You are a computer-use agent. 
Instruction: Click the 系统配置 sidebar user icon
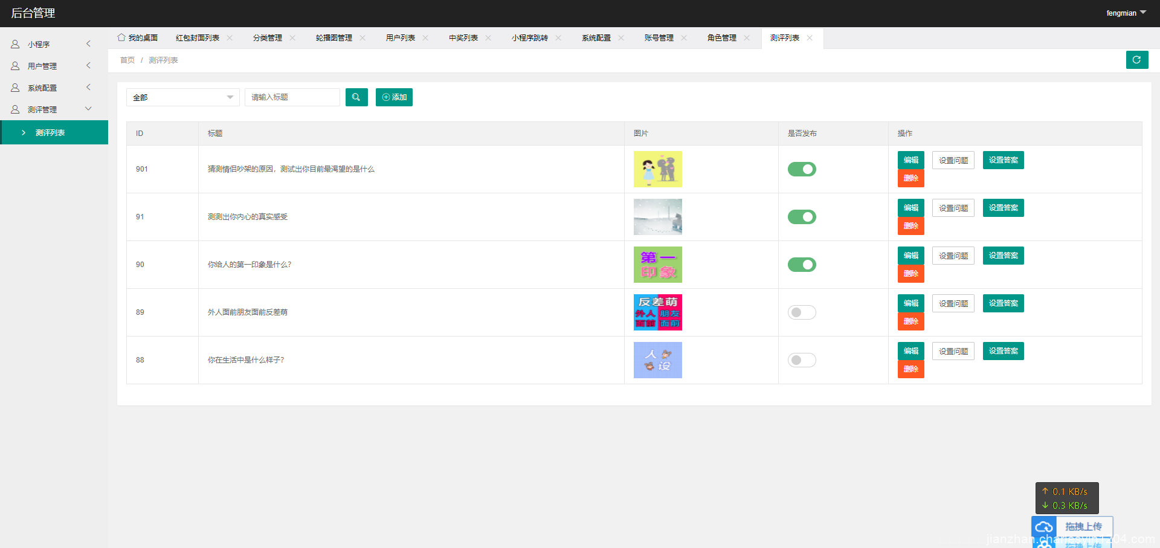15,88
